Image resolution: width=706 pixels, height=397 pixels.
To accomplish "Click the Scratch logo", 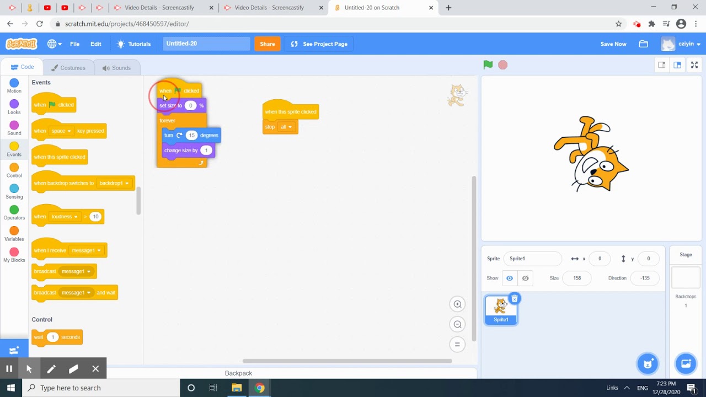I will click(x=22, y=44).
